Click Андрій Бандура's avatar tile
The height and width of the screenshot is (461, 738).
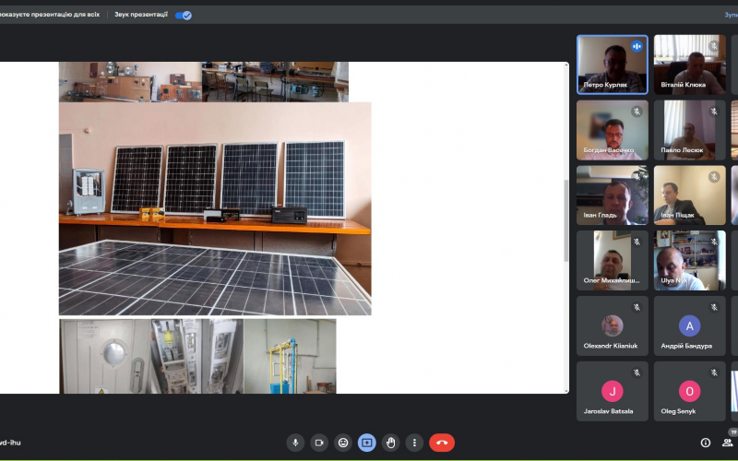[689, 325]
